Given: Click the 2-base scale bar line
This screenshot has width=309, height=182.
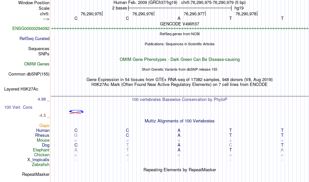Looking at the screenshot, I should pyautogui.click(x=180, y=8).
